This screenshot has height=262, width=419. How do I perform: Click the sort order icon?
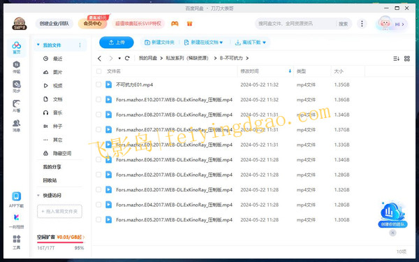(396, 59)
